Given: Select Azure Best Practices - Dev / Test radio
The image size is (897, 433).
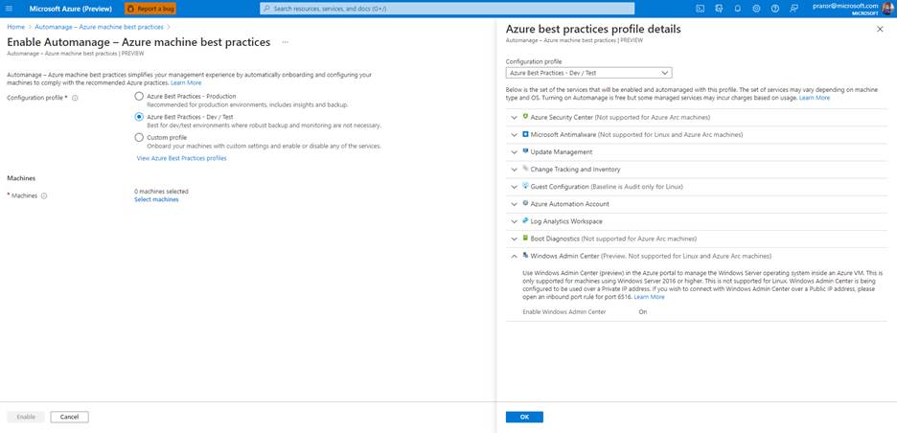Looking at the screenshot, I should pos(138,117).
